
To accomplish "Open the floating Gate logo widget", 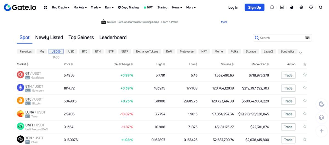I will point(321,104).
